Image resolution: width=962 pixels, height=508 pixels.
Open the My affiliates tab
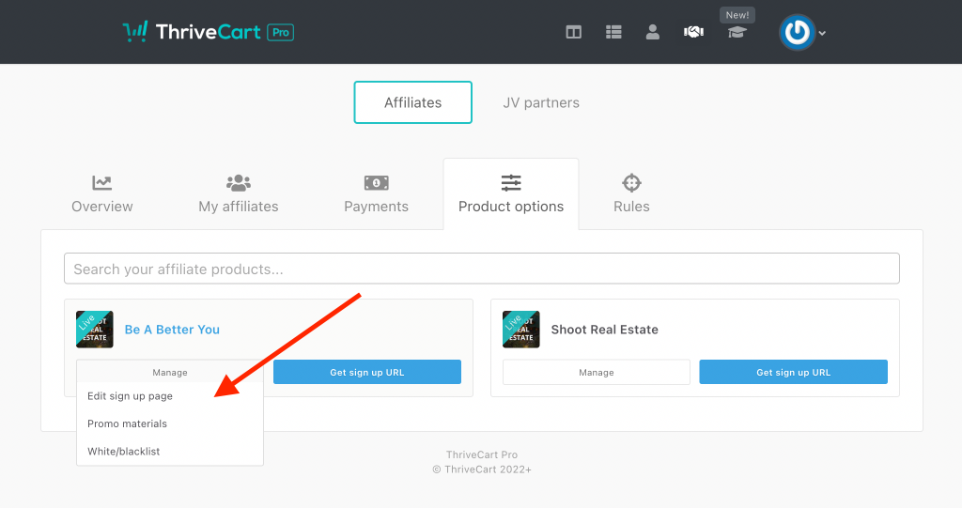(x=238, y=193)
